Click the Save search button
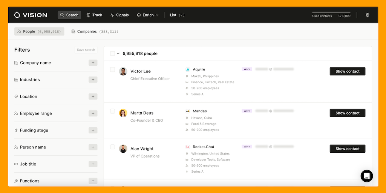The image size is (386, 193). pyautogui.click(x=86, y=50)
